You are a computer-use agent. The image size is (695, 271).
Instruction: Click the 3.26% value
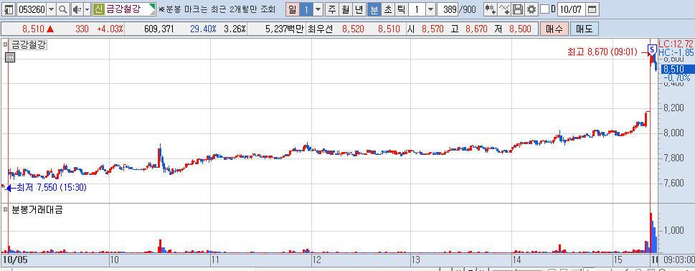coord(235,29)
